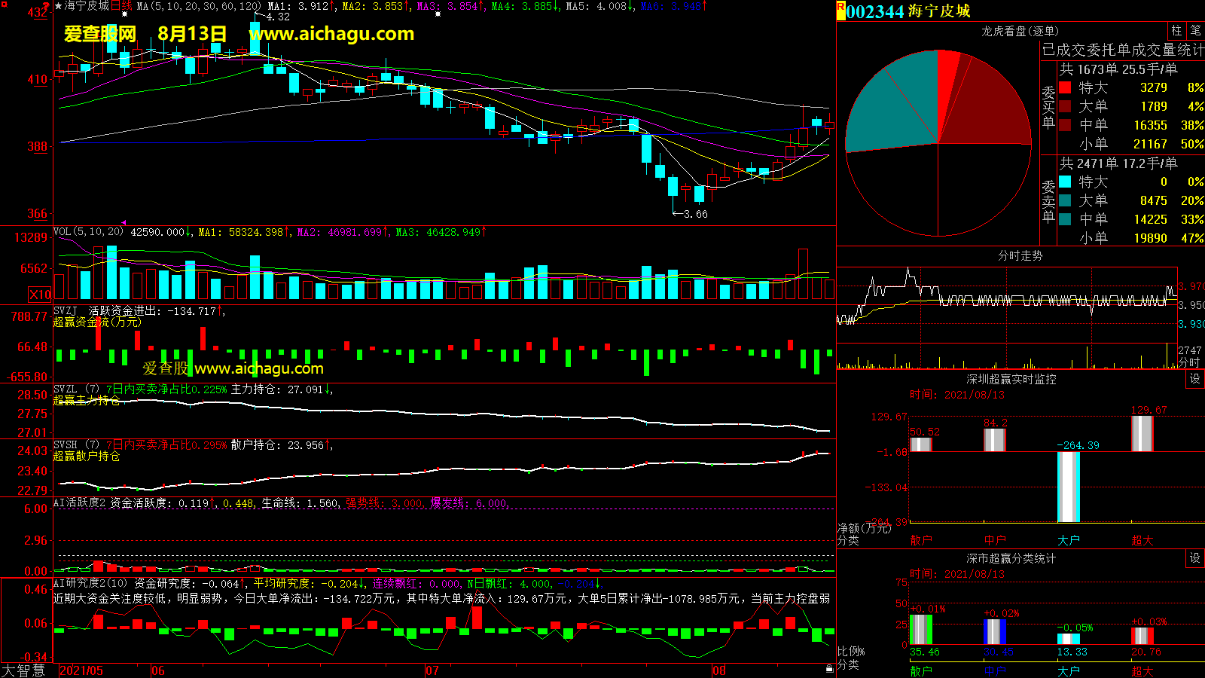
Task: Open 设 settings for 深圳超赢实时监控
Action: (1195, 379)
